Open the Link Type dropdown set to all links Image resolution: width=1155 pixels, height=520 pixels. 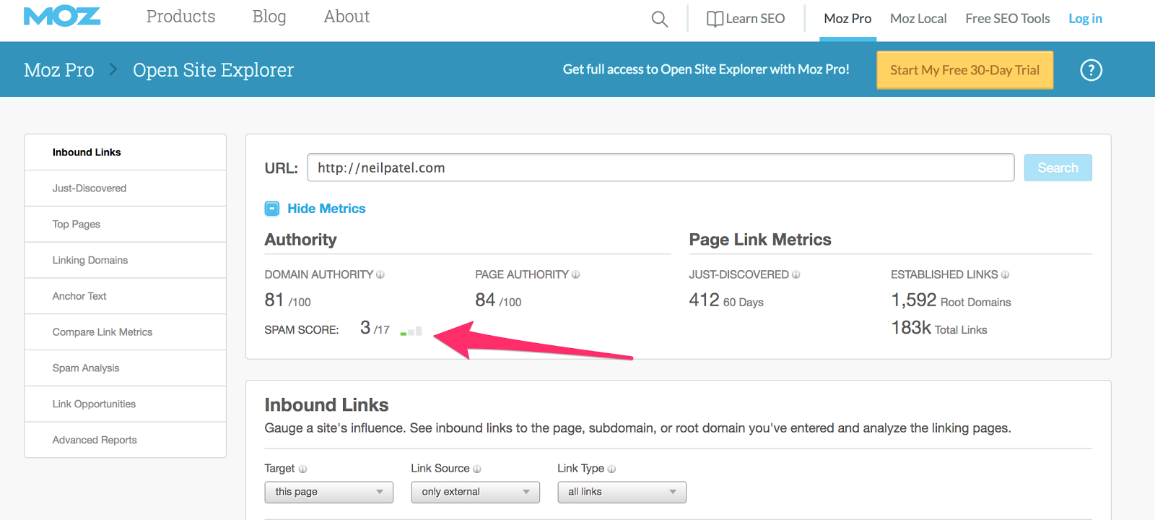(622, 492)
